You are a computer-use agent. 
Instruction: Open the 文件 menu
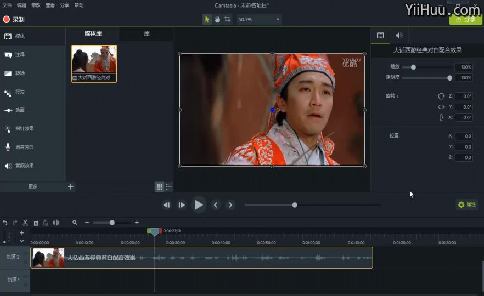7,5
